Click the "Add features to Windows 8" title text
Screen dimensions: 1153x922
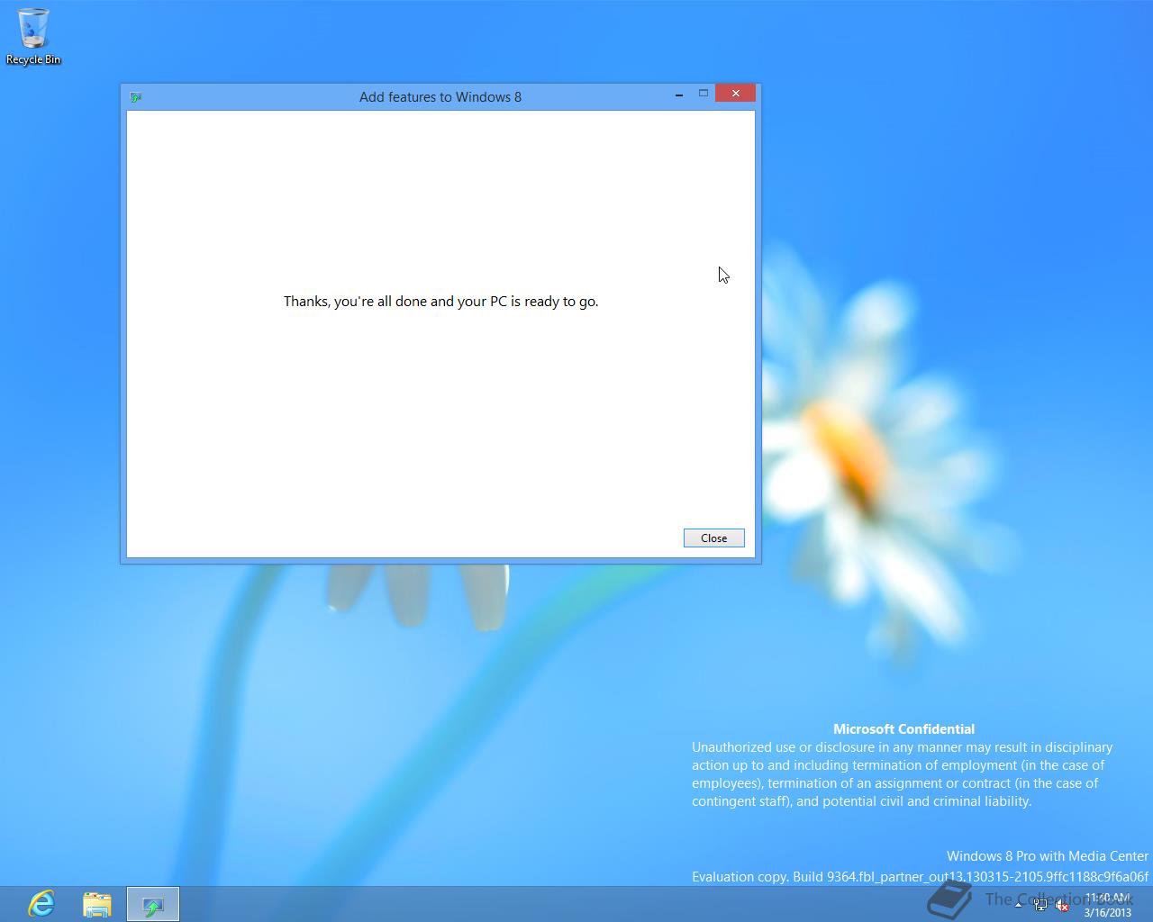440,96
